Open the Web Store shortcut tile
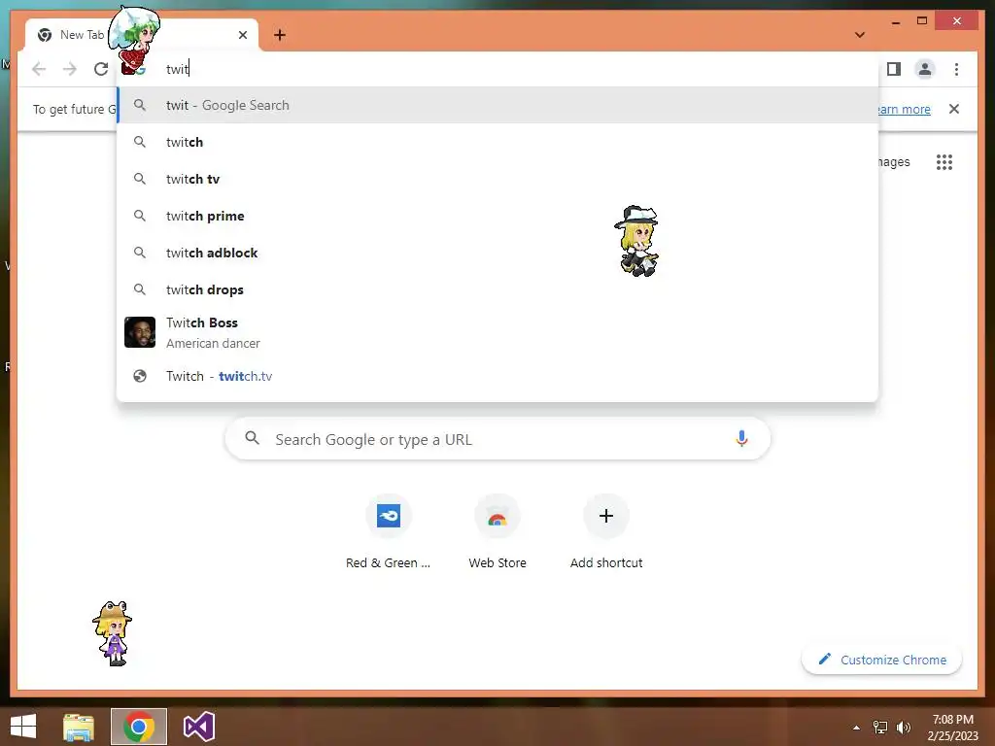Screen dimensions: 995x746 point(497,533)
